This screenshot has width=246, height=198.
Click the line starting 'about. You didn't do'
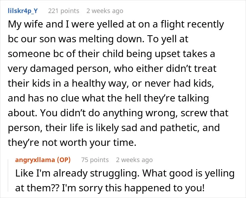118,113
